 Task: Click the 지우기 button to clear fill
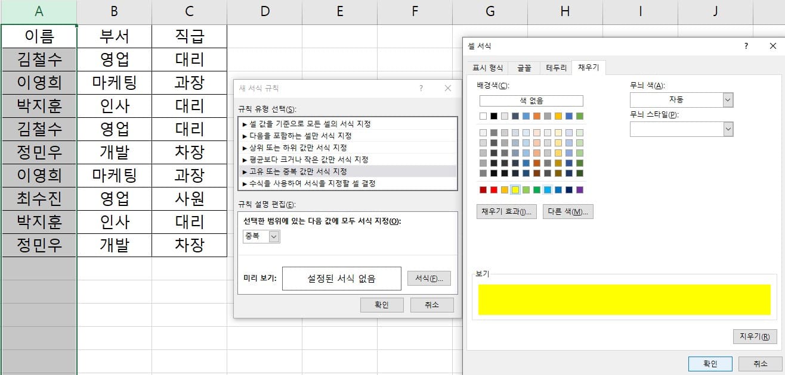point(755,336)
